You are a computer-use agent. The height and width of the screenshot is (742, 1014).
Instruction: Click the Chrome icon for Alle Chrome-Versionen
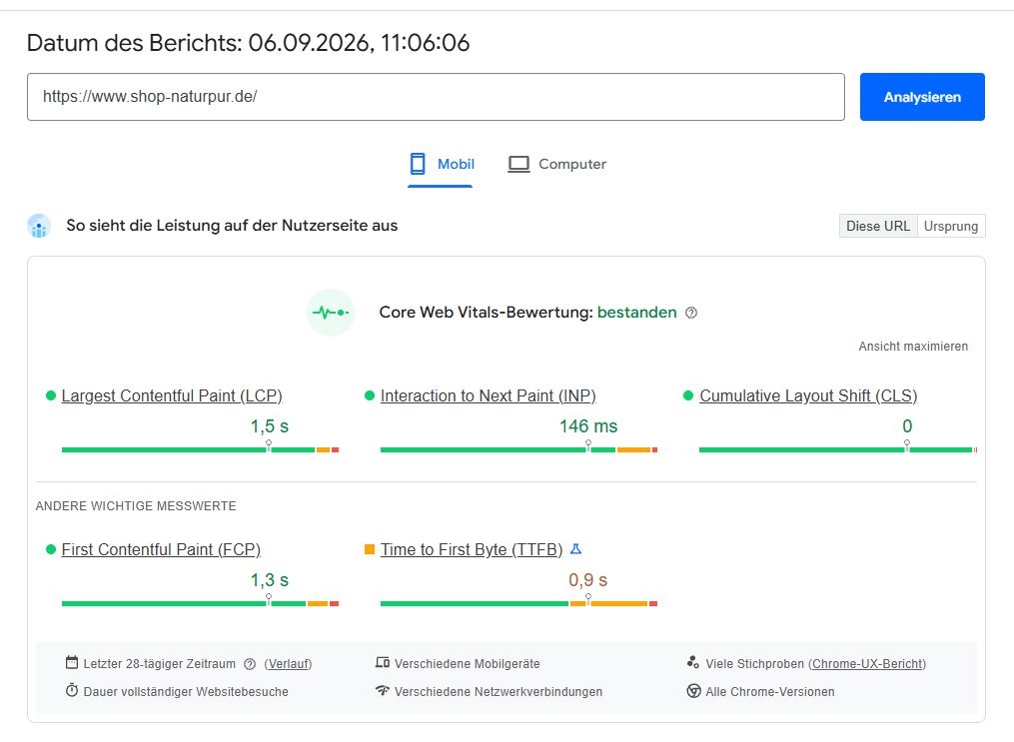click(693, 691)
